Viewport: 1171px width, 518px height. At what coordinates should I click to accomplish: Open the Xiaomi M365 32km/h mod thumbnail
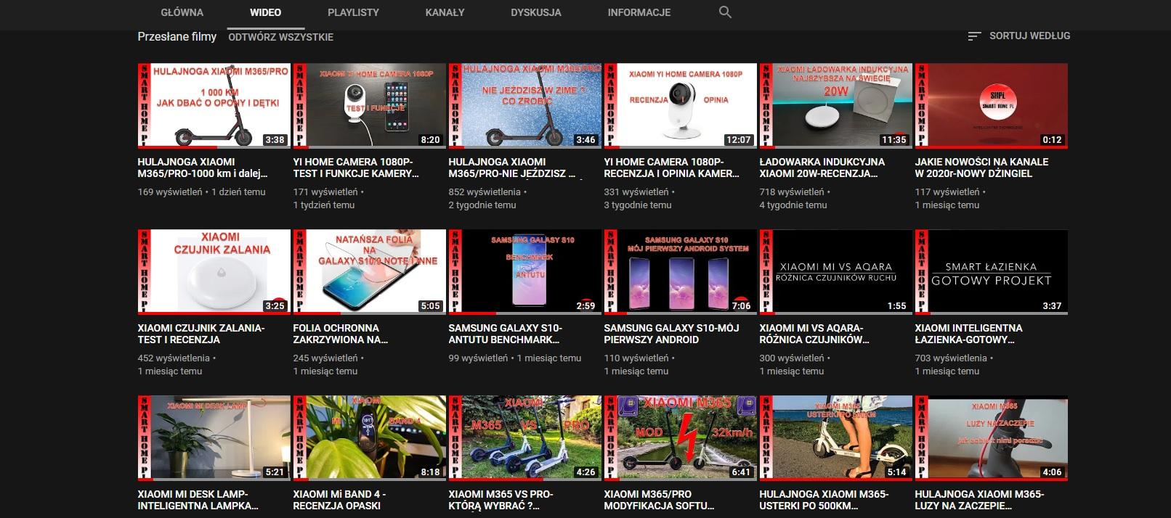pos(680,437)
